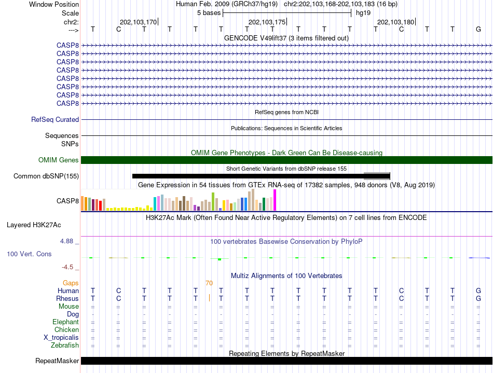The image size is (493, 373).
Task: Select the Human species row label
Action: [68, 291]
